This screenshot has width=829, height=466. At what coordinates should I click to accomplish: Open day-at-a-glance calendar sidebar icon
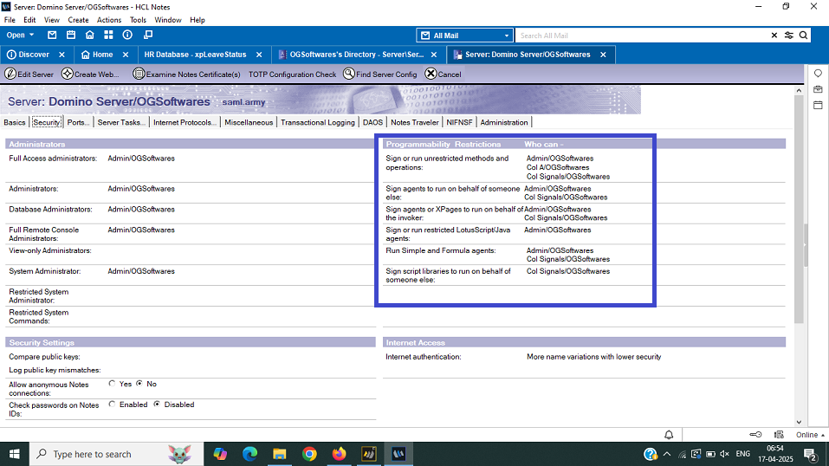coord(818,106)
